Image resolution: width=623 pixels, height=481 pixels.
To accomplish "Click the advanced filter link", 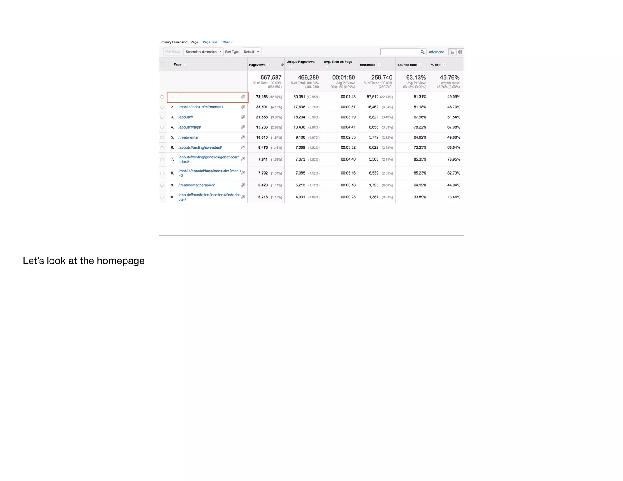I will [x=436, y=52].
